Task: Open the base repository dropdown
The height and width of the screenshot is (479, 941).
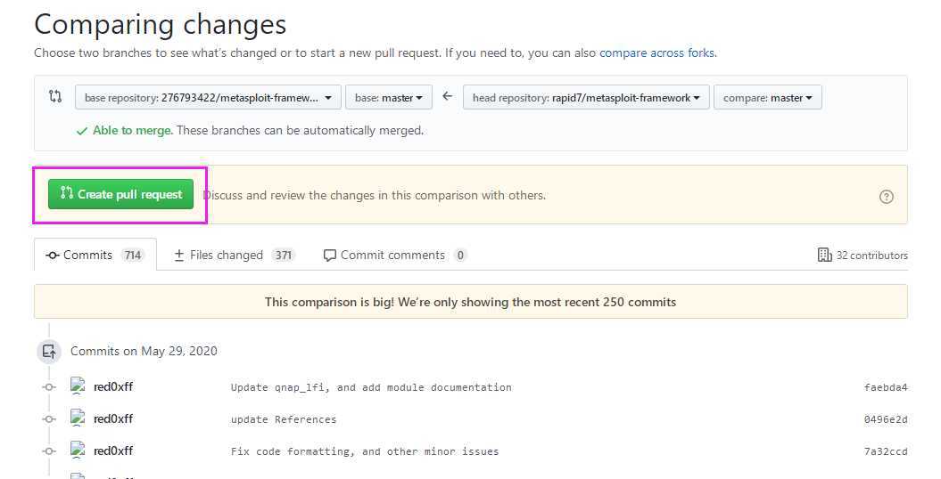Action: (208, 97)
